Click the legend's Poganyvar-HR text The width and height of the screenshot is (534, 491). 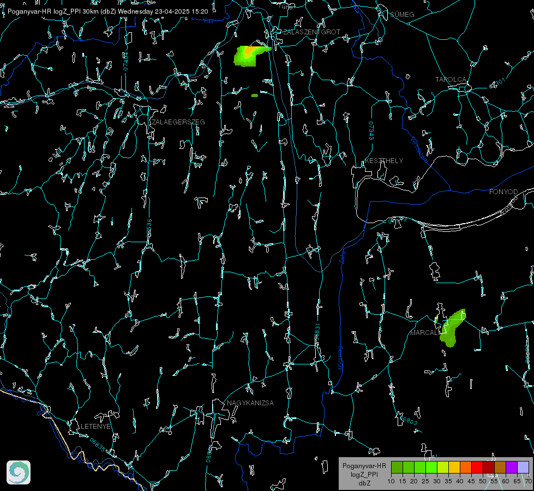click(x=364, y=466)
